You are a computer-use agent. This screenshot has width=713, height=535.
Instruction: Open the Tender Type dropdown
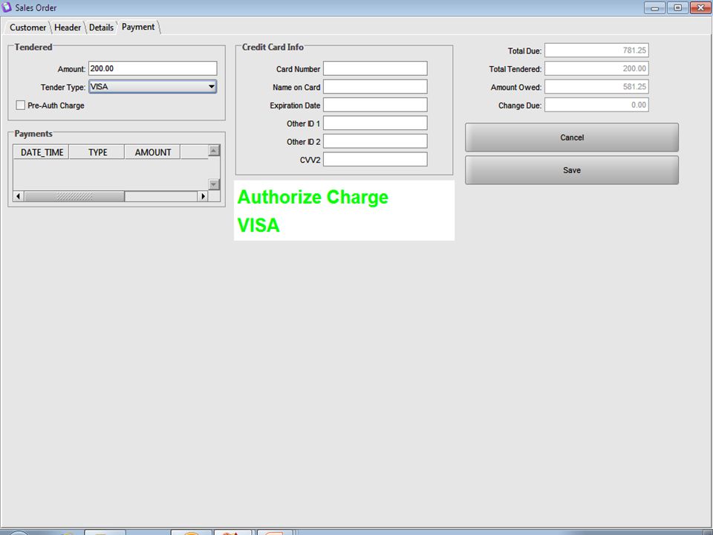coord(153,86)
